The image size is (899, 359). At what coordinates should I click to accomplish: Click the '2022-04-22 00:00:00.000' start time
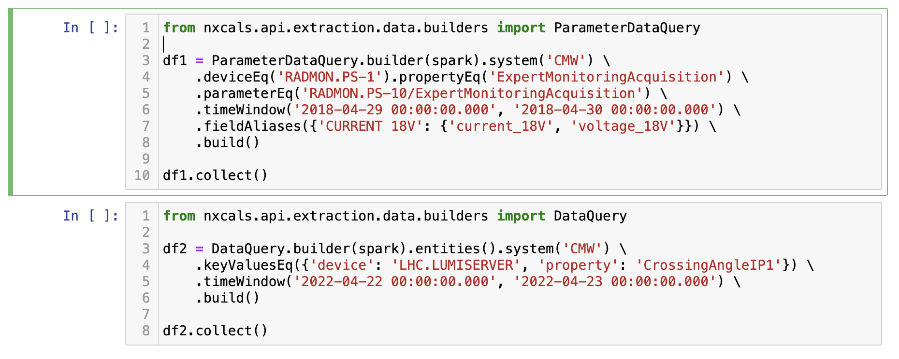point(395,281)
